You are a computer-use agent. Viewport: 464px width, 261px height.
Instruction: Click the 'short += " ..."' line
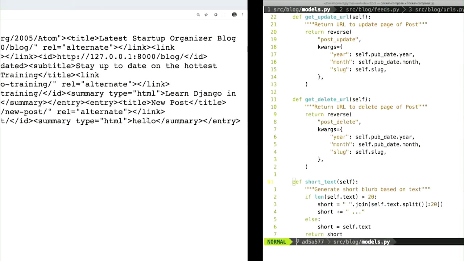click(341, 212)
